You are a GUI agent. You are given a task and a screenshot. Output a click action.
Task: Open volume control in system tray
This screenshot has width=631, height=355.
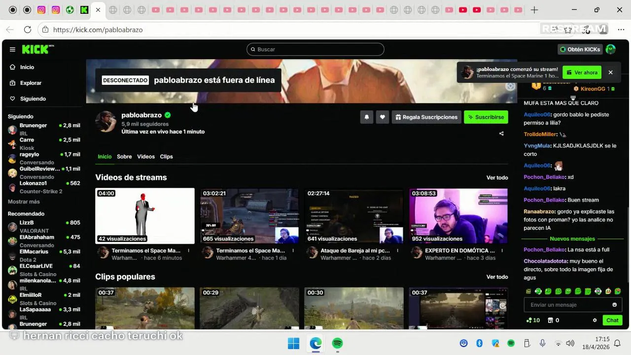570,343
